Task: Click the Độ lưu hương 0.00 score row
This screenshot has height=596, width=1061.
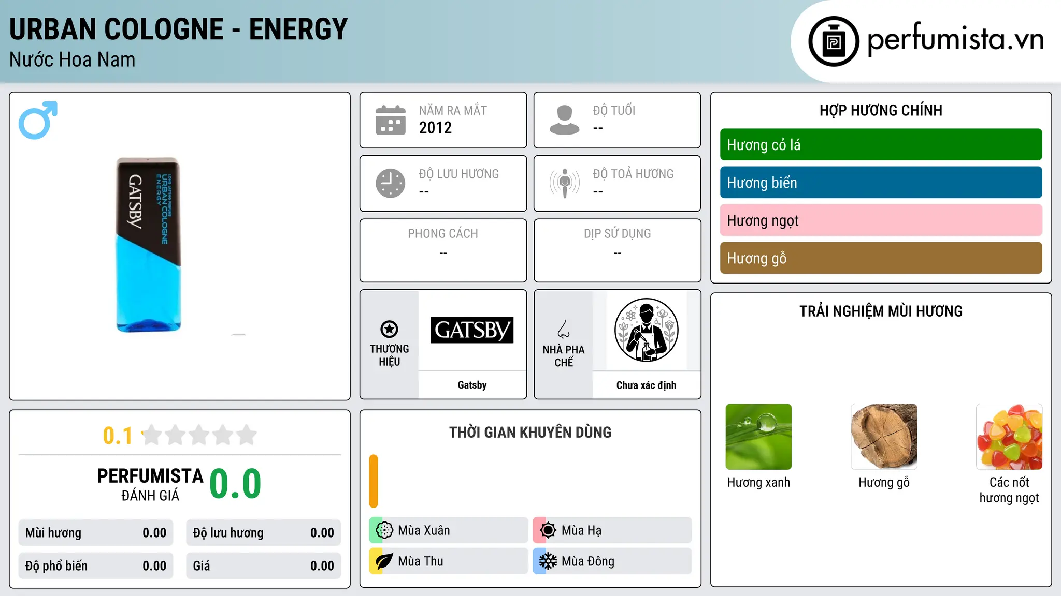Action: pyautogui.click(x=263, y=533)
